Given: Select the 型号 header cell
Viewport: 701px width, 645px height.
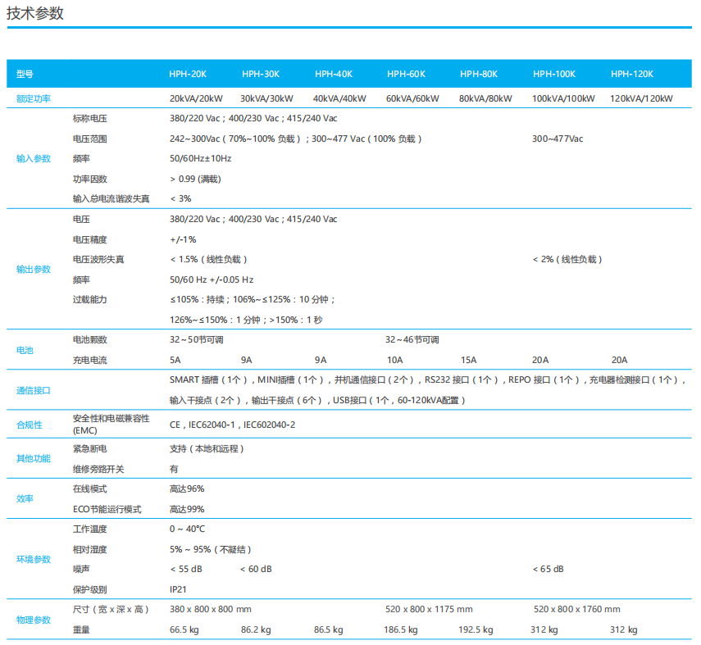Looking at the screenshot, I should 25,75.
